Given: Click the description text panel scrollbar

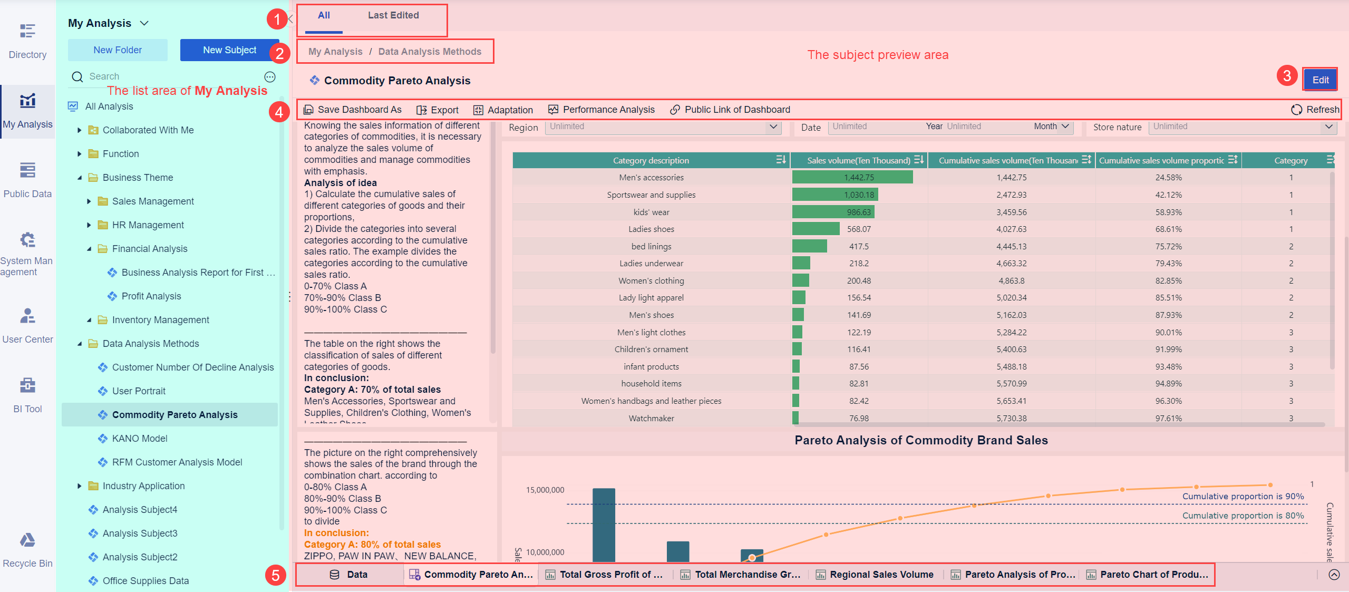Looking at the screenshot, I should coord(493,237).
